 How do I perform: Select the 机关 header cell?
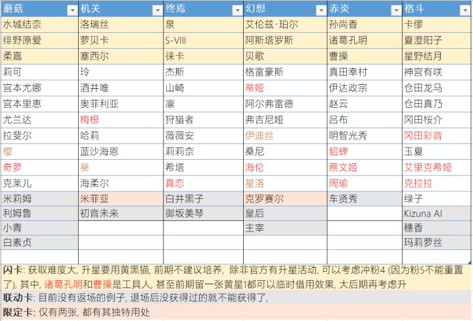(x=121, y=9)
